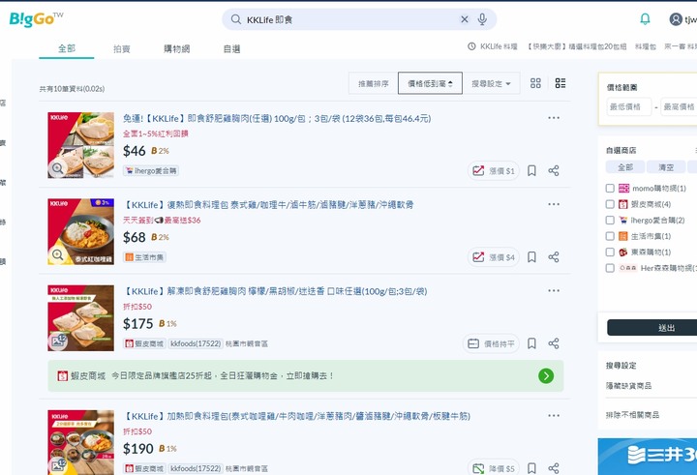Select the 全部 tab
The height and width of the screenshot is (475, 697).
(x=67, y=48)
